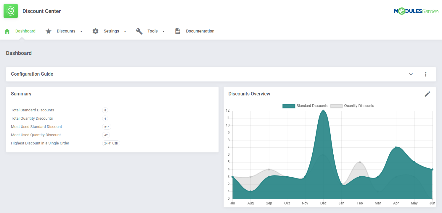This screenshot has height=213, width=442.
Task: Open Configuration Guide three-dot options menu
Action: coord(425,74)
